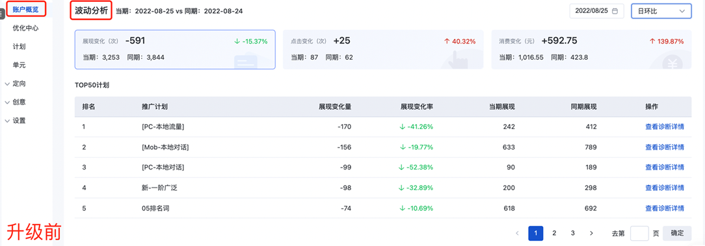Expand the 设置 sidebar section

tap(16, 120)
